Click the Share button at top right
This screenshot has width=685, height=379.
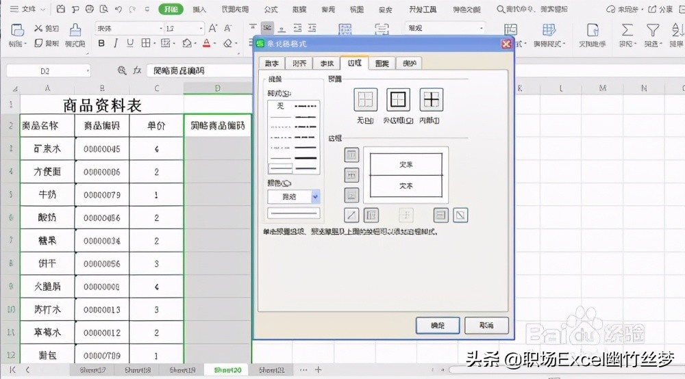pyautogui.click(x=660, y=9)
